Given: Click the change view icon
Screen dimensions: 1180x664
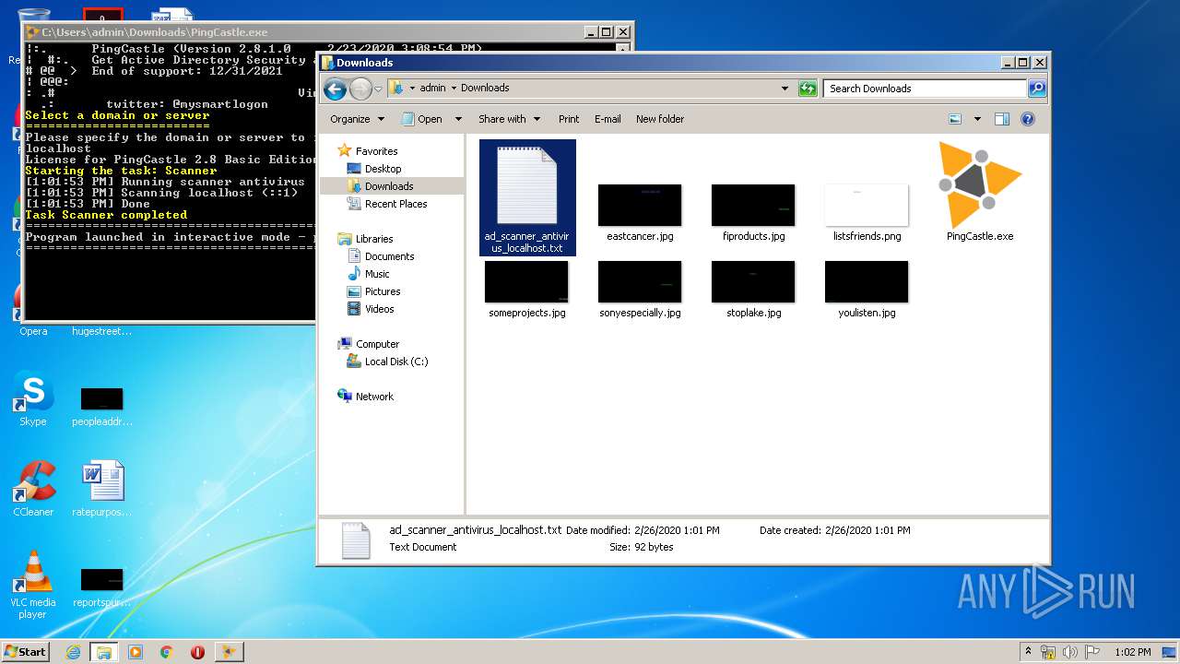Looking at the screenshot, I should coord(955,119).
